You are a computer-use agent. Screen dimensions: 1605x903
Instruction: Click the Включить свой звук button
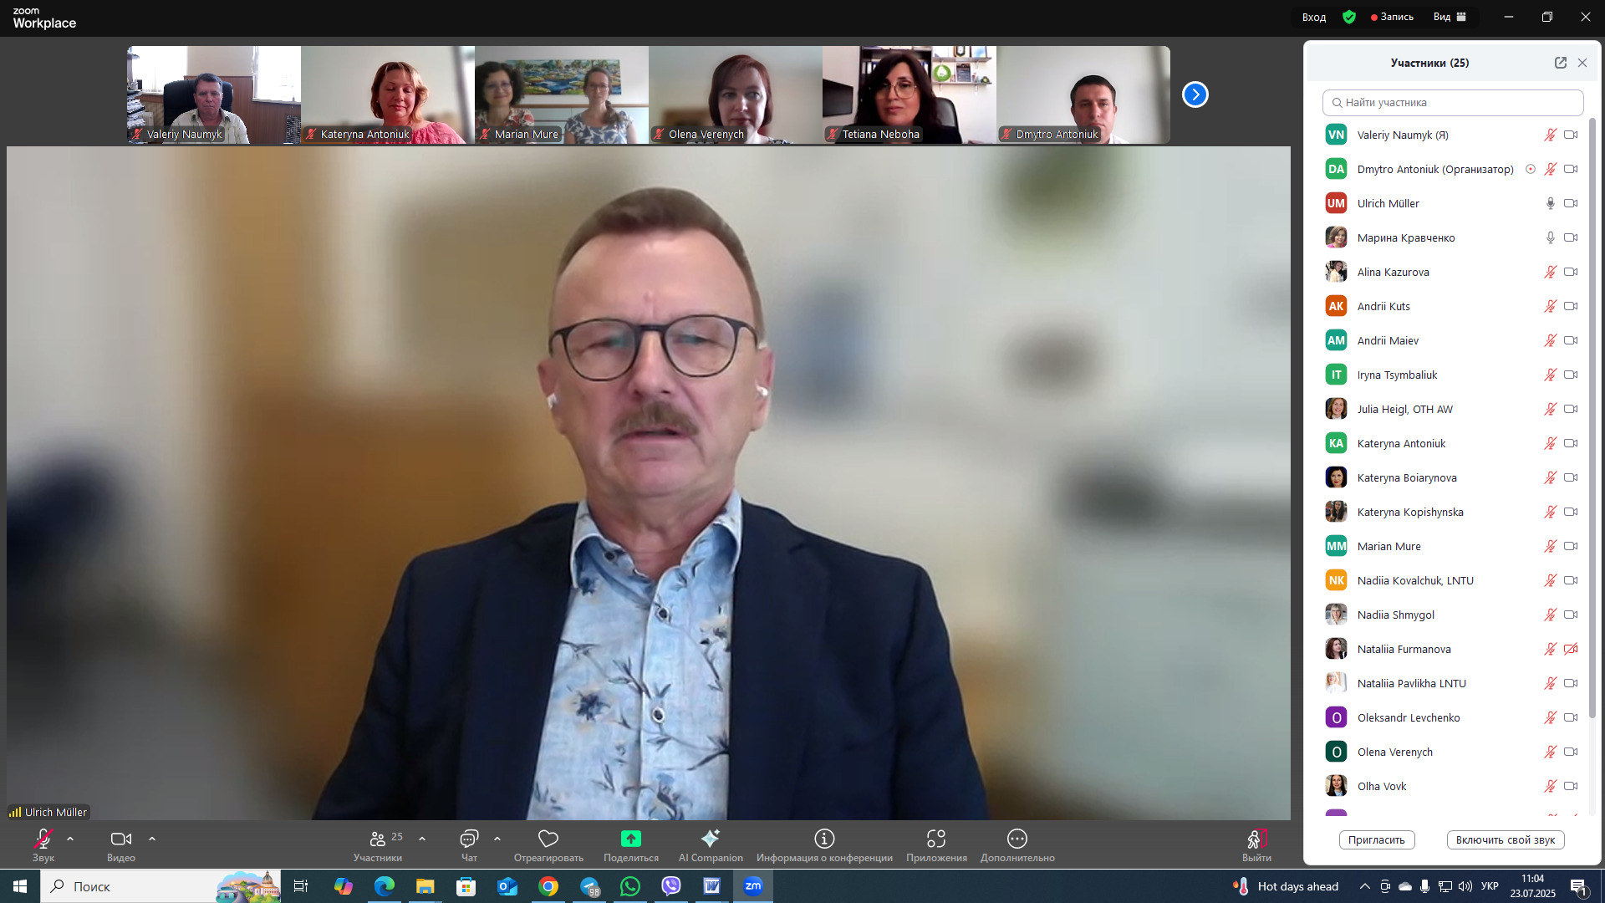coord(1505,840)
